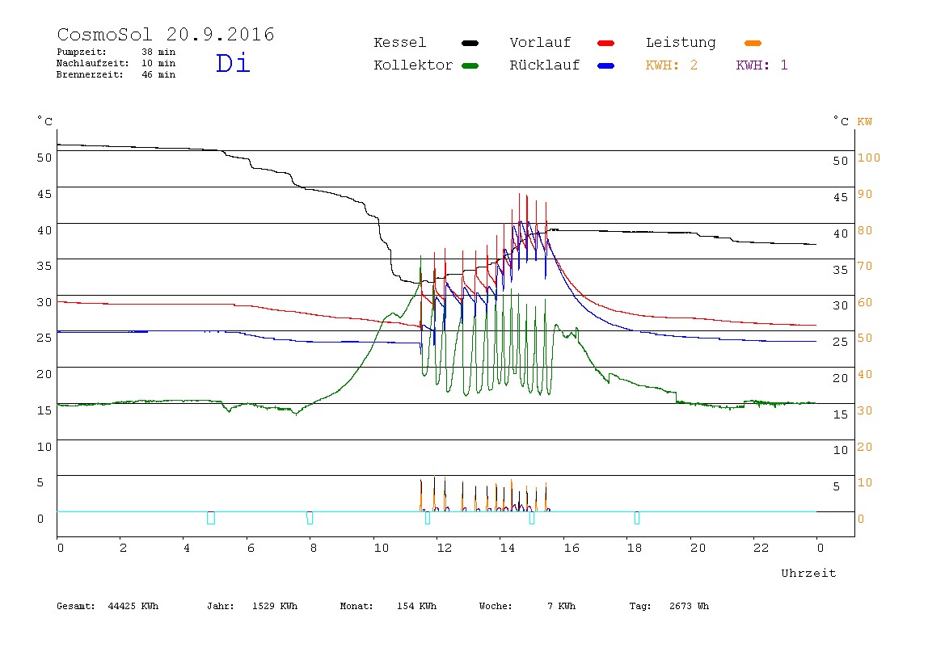Select hour label "18" on time axis
This screenshot has height=656, width=928.
[635, 549]
